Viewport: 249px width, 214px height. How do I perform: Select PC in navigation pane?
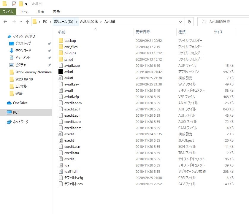point(26,112)
